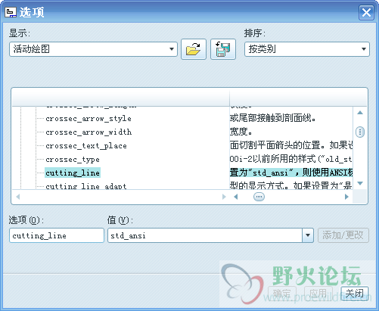
Task: Click the 关闭 button
Action: (x=355, y=294)
